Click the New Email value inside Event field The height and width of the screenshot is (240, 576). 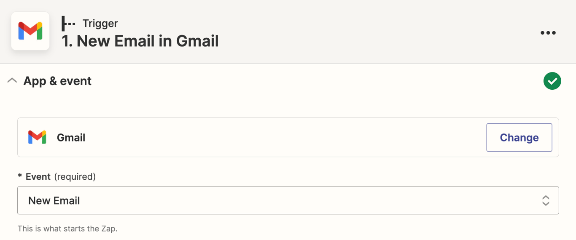(54, 201)
